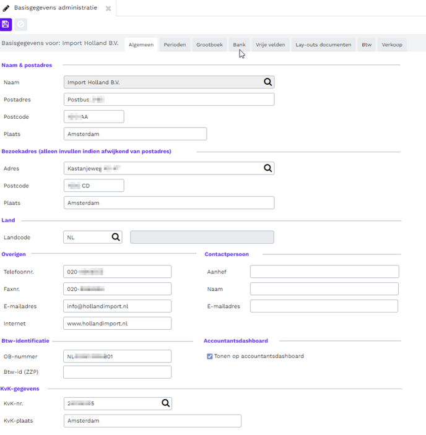This screenshot has width=426, height=435.
Task: Click the 'Btw-identificatie' section heading
Action: point(25,341)
